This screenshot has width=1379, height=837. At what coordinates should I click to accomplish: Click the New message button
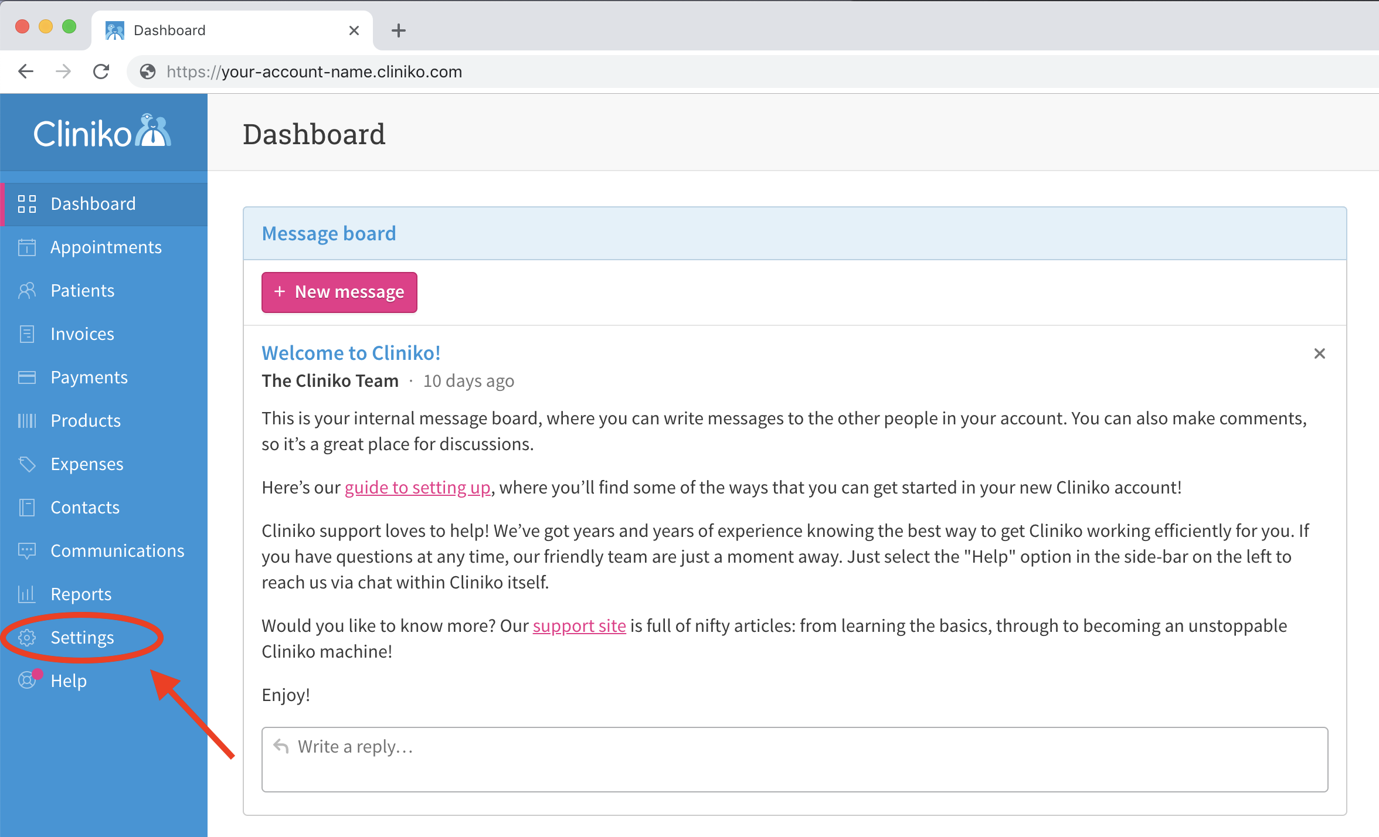339,292
